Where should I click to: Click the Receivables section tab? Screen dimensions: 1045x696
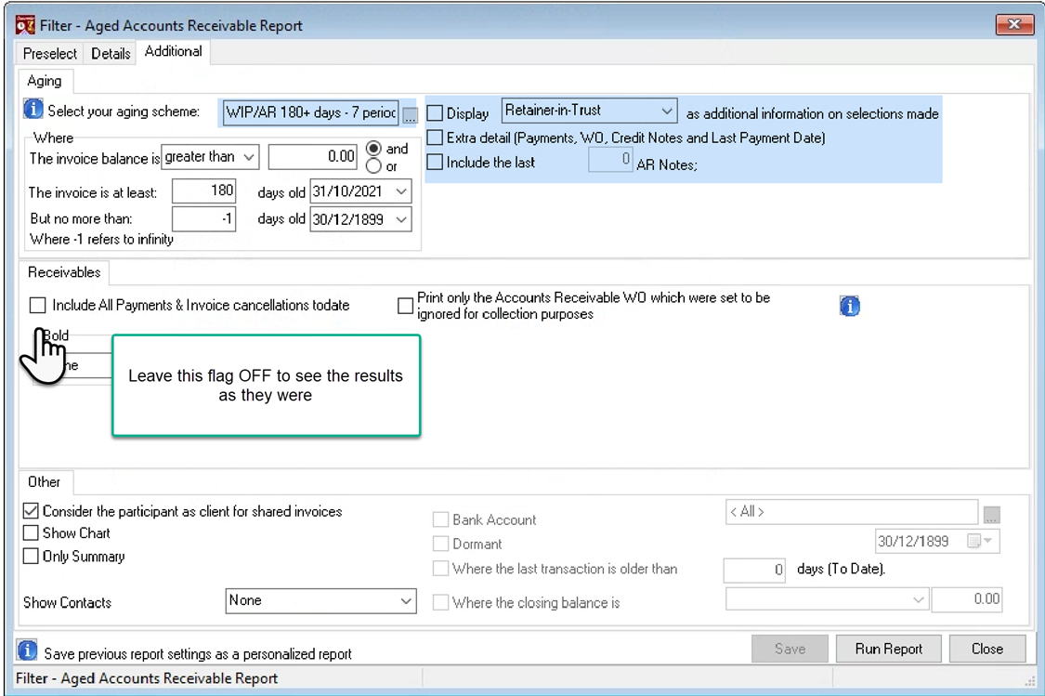(x=64, y=272)
